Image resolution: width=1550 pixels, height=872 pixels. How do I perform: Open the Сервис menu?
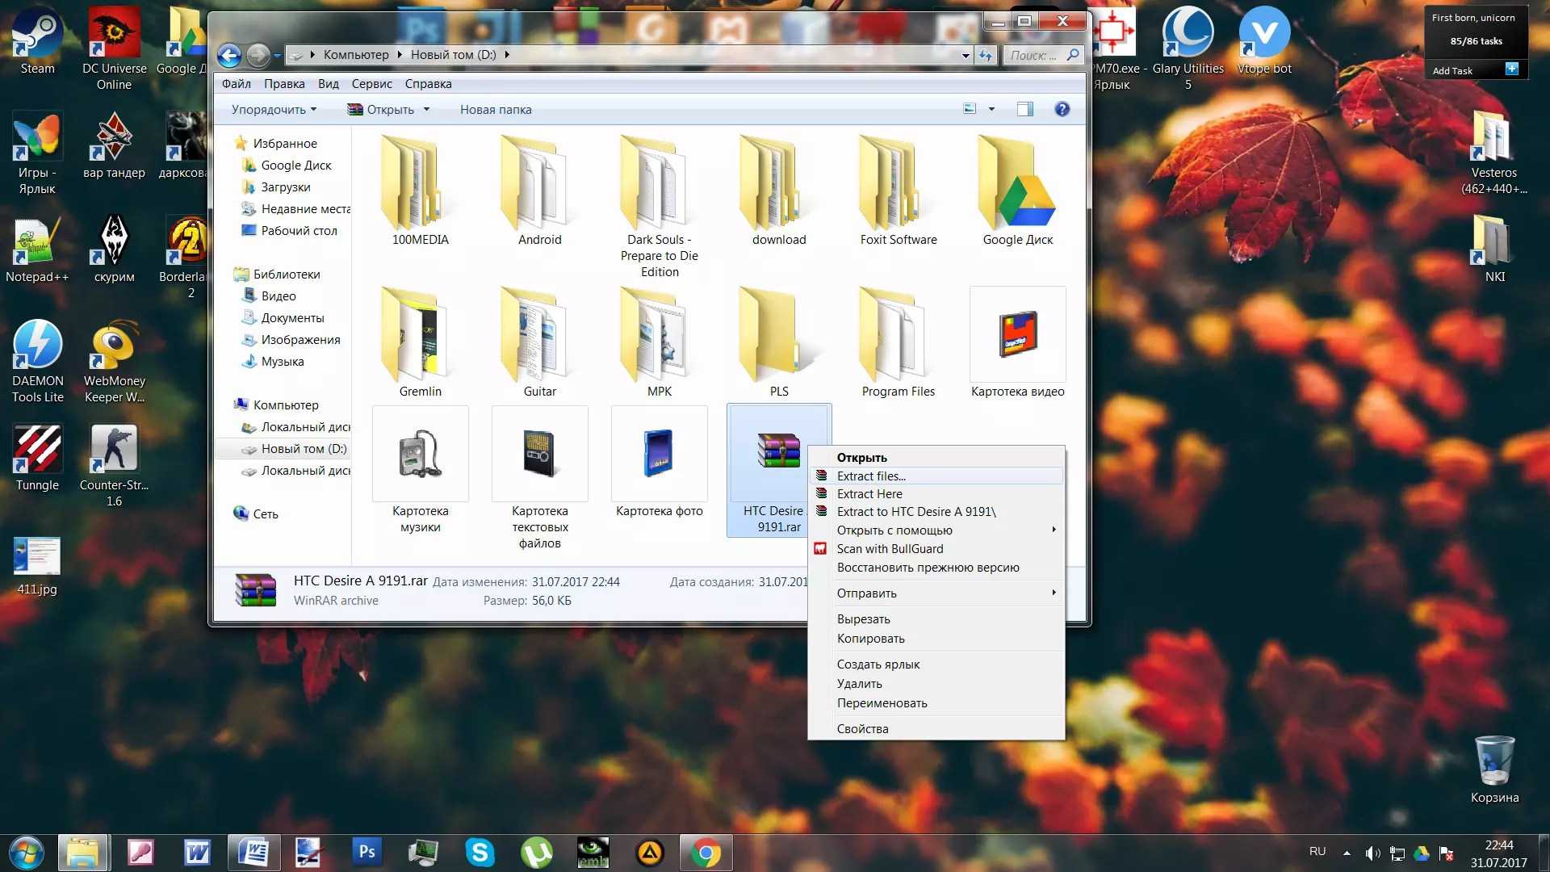pyautogui.click(x=371, y=84)
